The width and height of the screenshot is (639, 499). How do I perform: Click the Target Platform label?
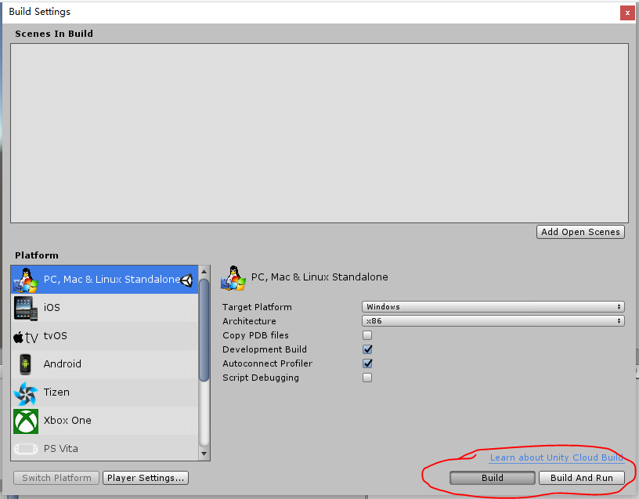click(257, 307)
